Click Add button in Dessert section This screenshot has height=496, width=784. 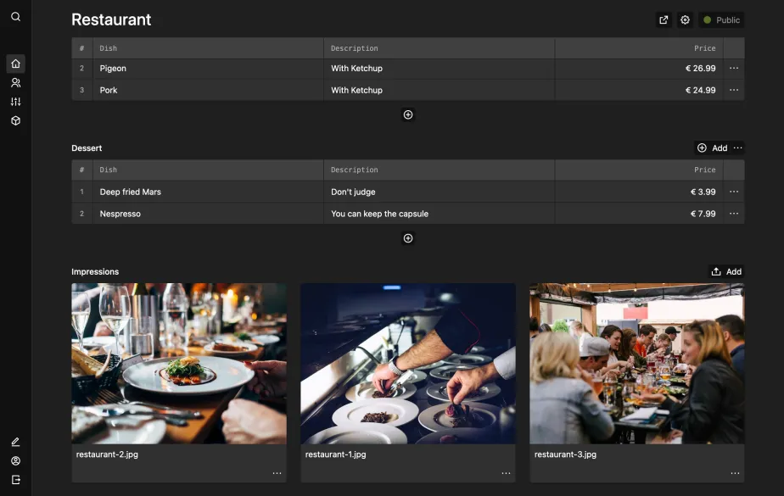(x=712, y=148)
